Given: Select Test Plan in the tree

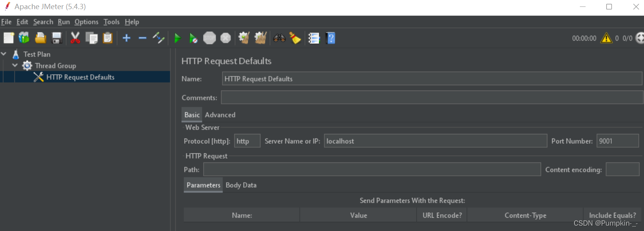Looking at the screenshot, I should pos(37,54).
